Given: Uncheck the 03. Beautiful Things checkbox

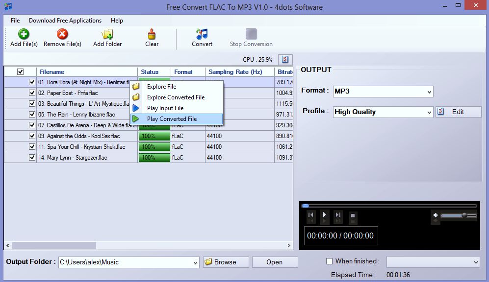Looking at the screenshot, I should coord(32,104).
